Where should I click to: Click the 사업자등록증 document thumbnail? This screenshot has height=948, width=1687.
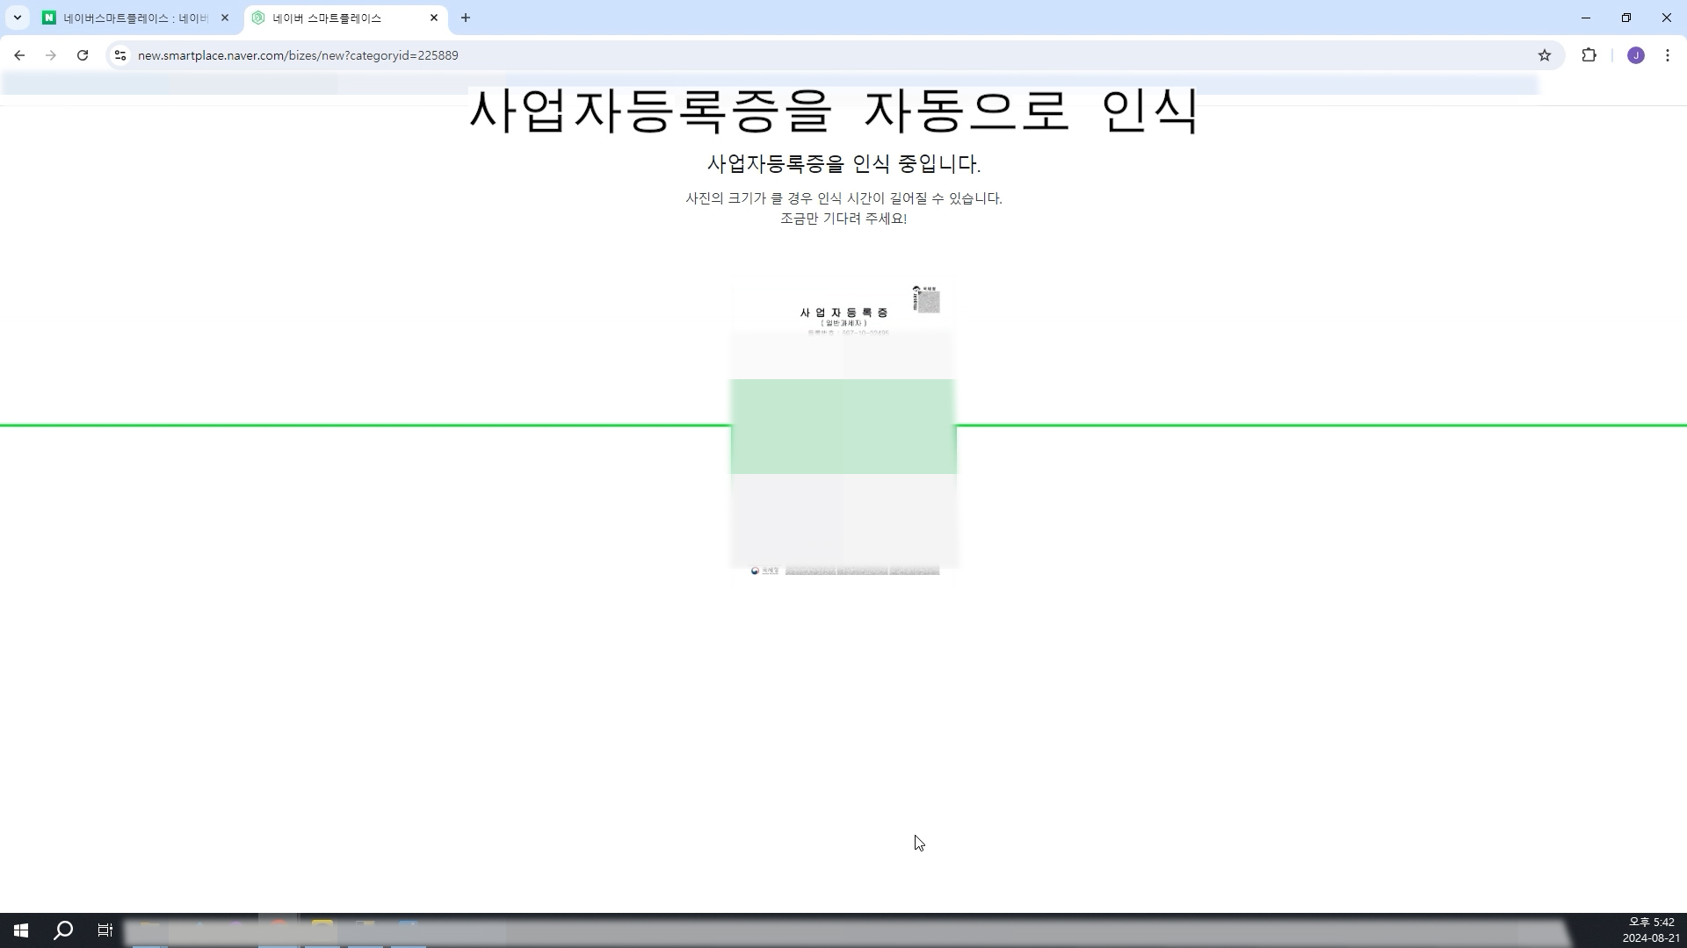tap(843, 430)
